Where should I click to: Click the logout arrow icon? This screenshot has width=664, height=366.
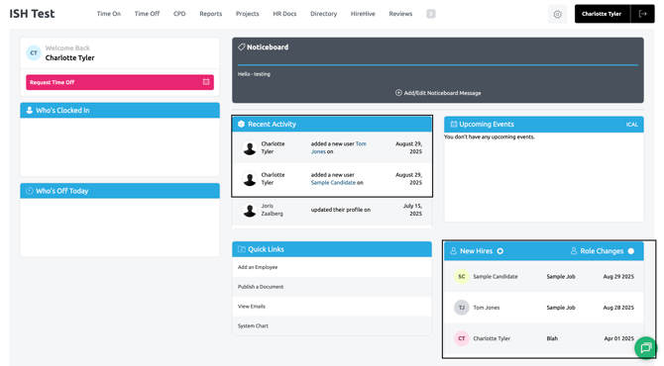coord(643,14)
